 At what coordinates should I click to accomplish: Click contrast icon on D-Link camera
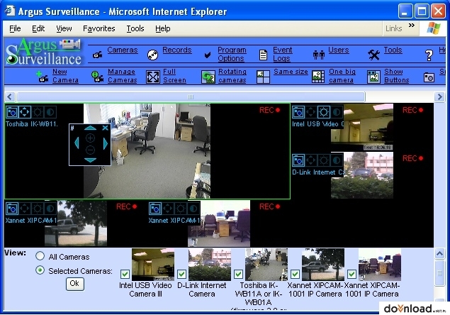point(336,160)
